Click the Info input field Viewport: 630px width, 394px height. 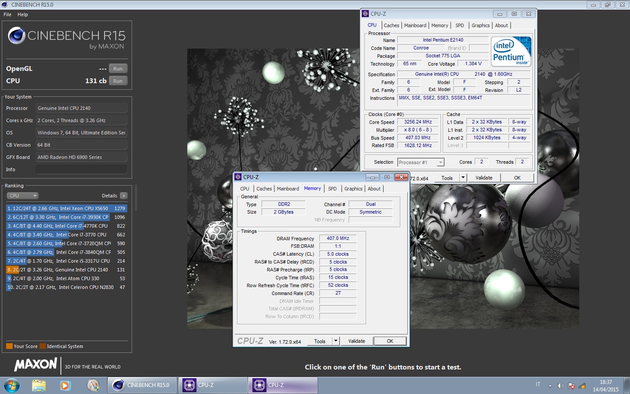click(81, 169)
